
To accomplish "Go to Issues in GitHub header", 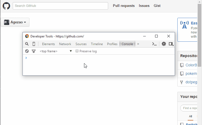I will pyautogui.click(x=144, y=6).
